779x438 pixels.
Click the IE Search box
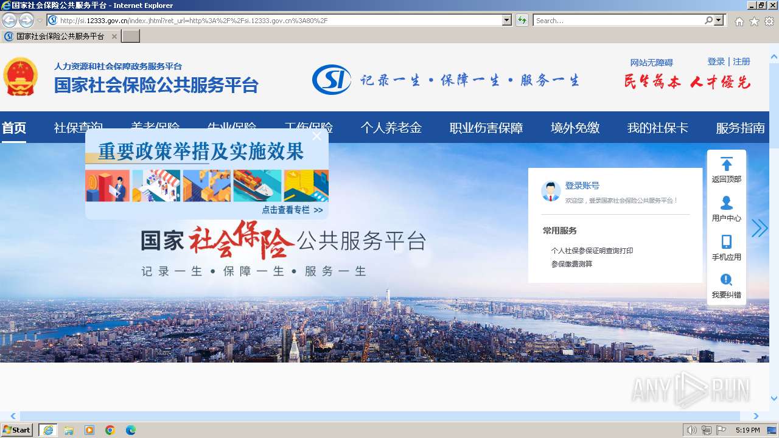coord(618,21)
